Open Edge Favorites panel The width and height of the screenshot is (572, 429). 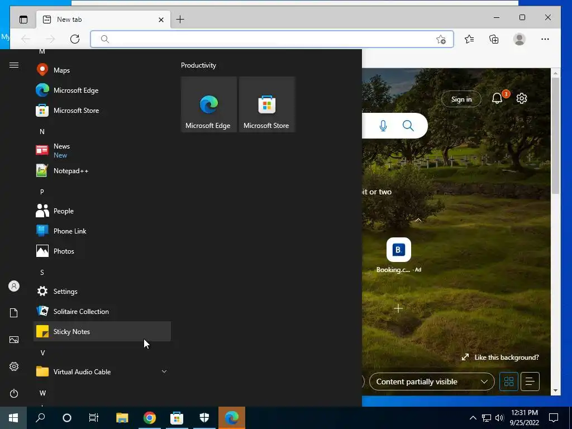pyautogui.click(x=469, y=39)
